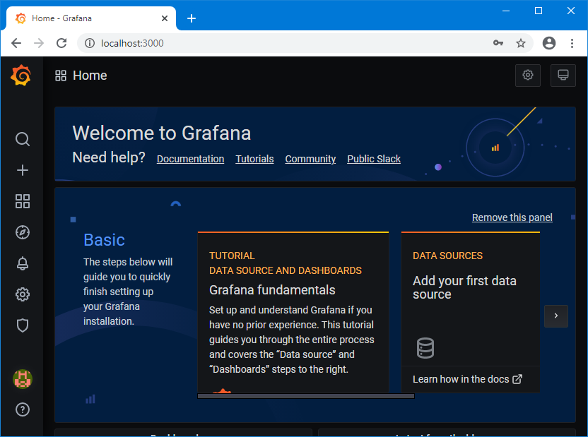Screen dimensions: 588x437
Task: Open the Help question mark icon
Action: click(x=23, y=409)
